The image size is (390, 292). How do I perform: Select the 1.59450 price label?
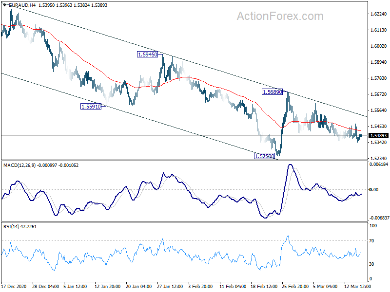pyautogui.click(x=148, y=55)
